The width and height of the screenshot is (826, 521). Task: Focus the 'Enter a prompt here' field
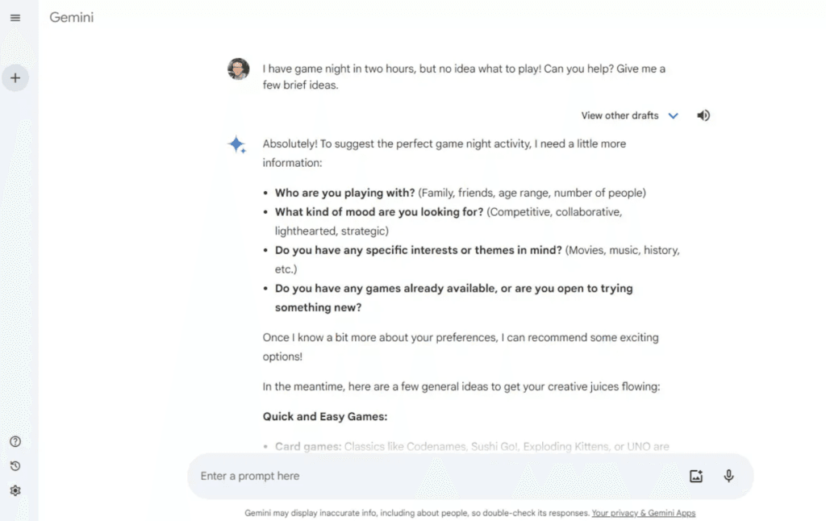436,476
